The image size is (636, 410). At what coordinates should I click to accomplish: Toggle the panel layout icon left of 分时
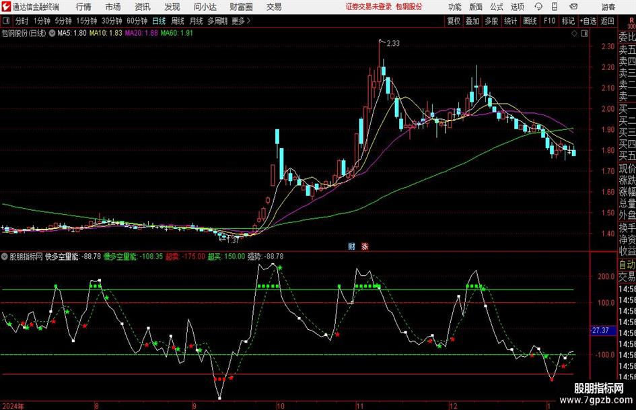point(6,21)
